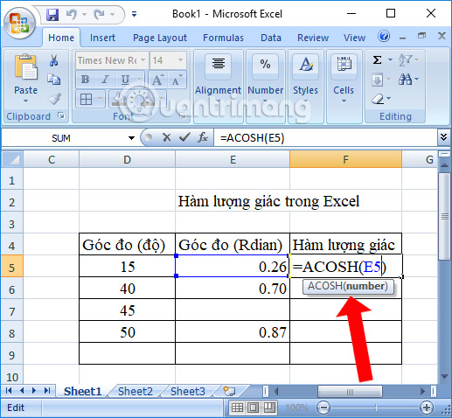Switch to Sheet2 tab
The image size is (452, 418).
(x=136, y=391)
